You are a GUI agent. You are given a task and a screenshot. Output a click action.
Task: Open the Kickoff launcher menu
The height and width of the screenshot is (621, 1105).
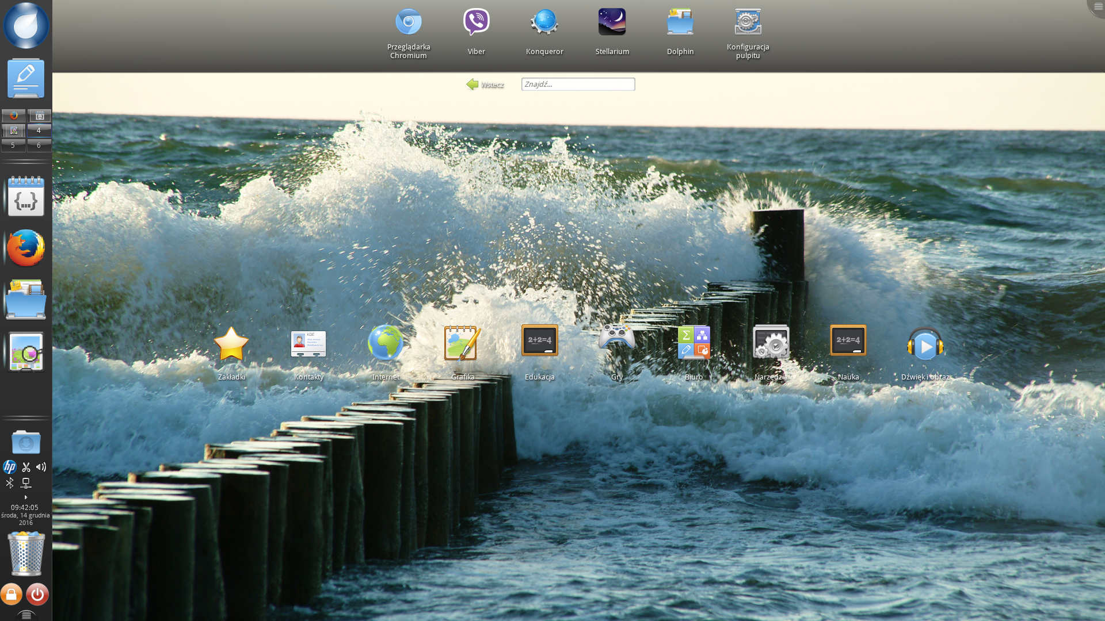[26, 26]
